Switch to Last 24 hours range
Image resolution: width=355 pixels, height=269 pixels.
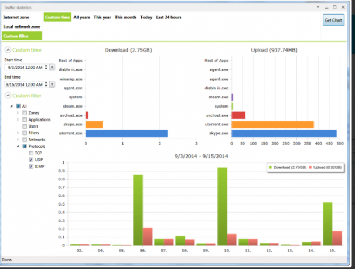169,17
